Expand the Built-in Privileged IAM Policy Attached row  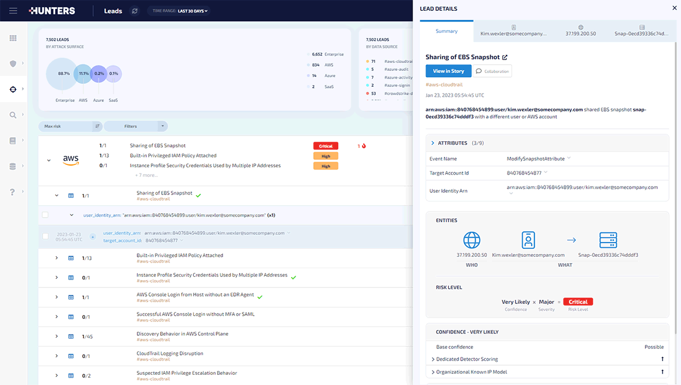[57, 258]
